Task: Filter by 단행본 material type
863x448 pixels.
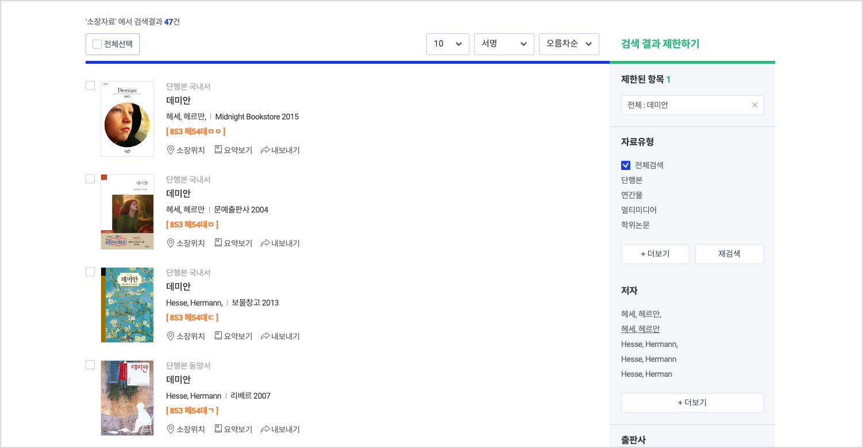Action: click(x=631, y=180)
